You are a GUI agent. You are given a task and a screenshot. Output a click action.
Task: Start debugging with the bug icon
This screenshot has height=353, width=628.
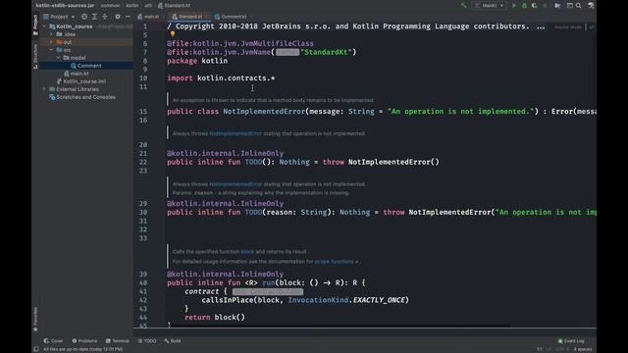524,6
